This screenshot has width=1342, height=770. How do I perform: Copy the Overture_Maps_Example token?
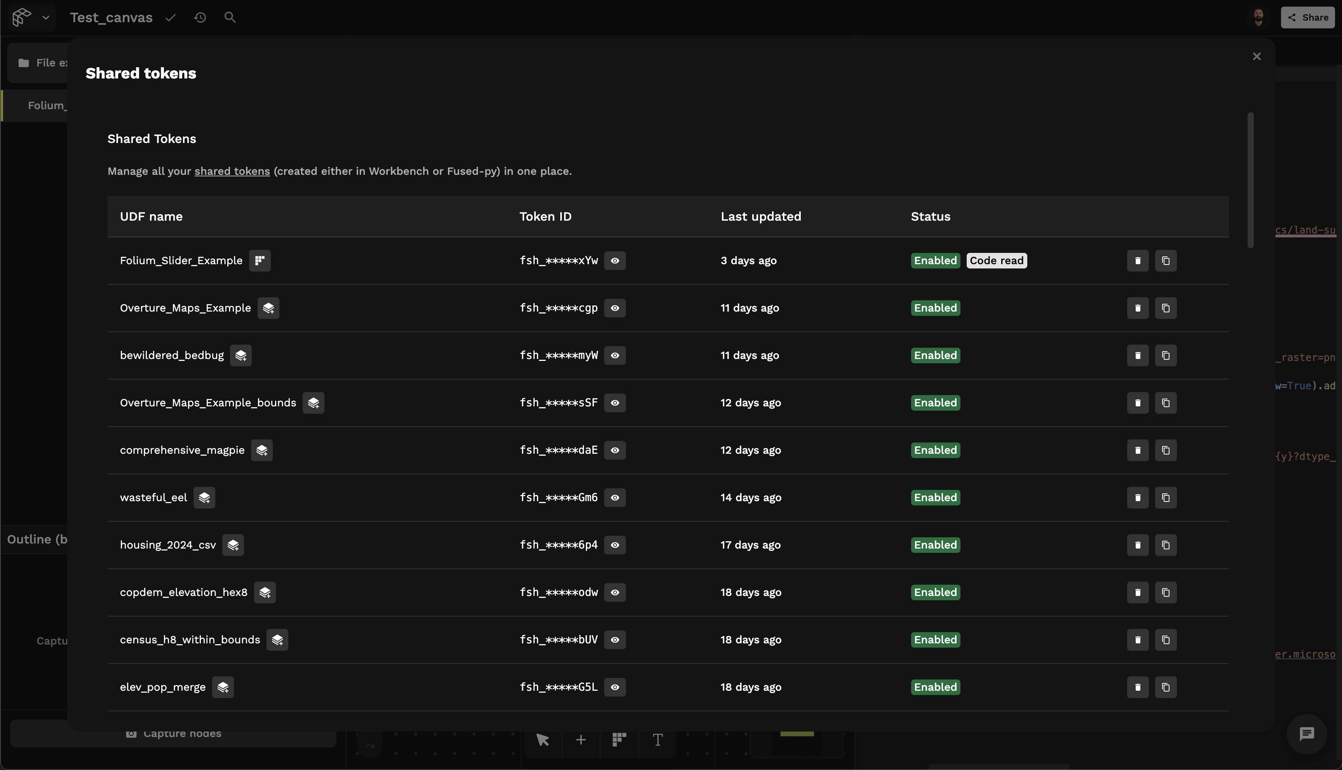(x=1165, y=308)
